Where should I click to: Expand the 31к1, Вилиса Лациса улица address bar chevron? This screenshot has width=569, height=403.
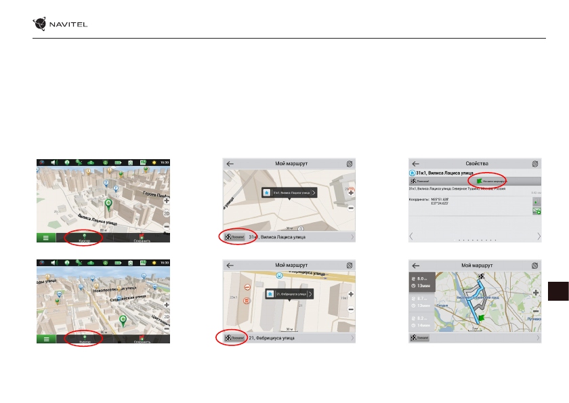pos(352,237)
